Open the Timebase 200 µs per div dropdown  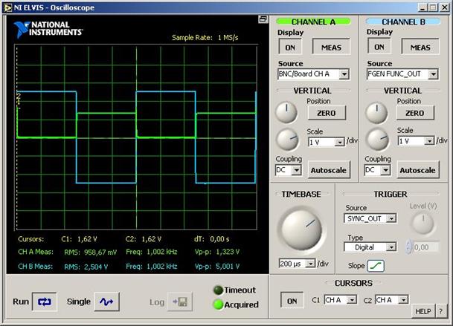point(297,264)
